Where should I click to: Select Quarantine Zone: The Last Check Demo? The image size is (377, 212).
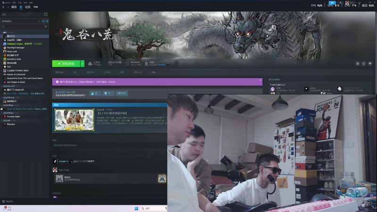25,78
